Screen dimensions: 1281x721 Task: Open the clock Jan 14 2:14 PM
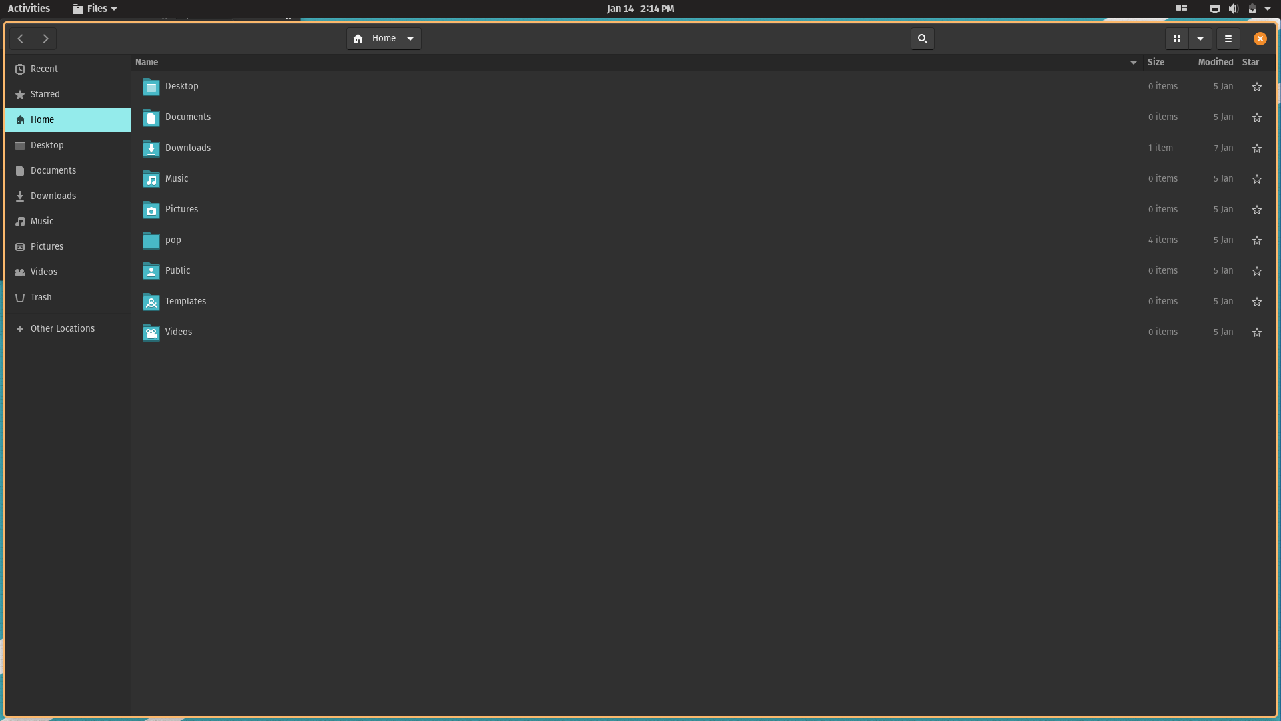coord(640,9)
